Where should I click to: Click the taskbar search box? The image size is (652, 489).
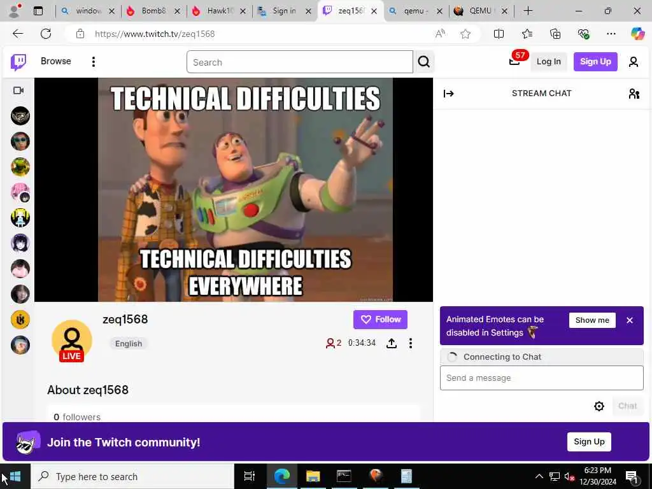pos(132,476)
